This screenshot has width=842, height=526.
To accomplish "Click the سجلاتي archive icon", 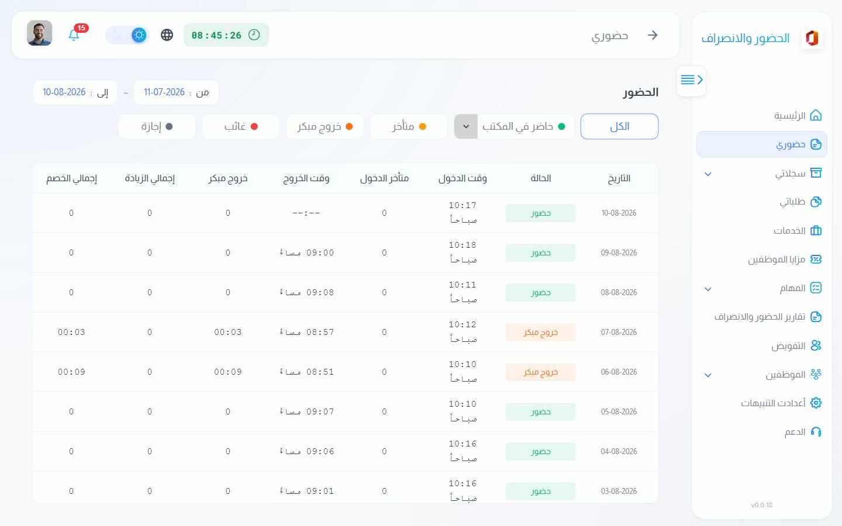I will pos(816,173).
